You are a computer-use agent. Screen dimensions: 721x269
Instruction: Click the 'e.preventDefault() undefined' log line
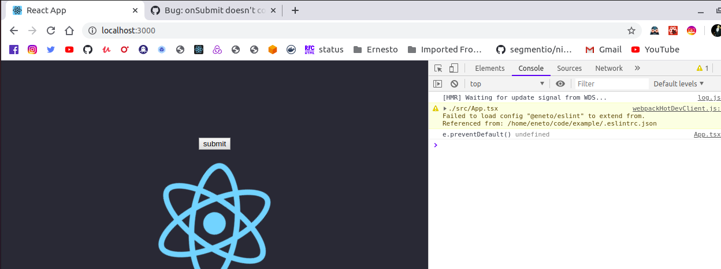(496, 135)
